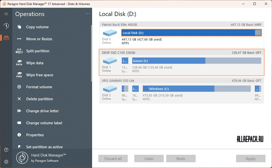Select small L... partition on Disk 1

click(125, 61)
